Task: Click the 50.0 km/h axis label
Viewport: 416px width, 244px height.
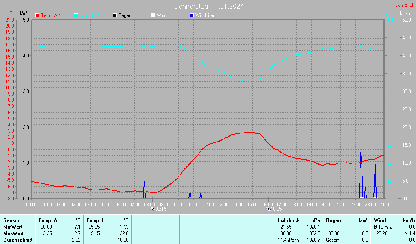Action: (x=406, y=20)
